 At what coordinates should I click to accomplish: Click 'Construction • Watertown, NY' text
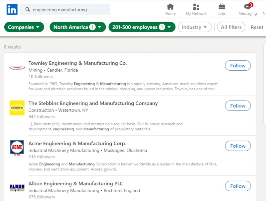tap(58, 110)
